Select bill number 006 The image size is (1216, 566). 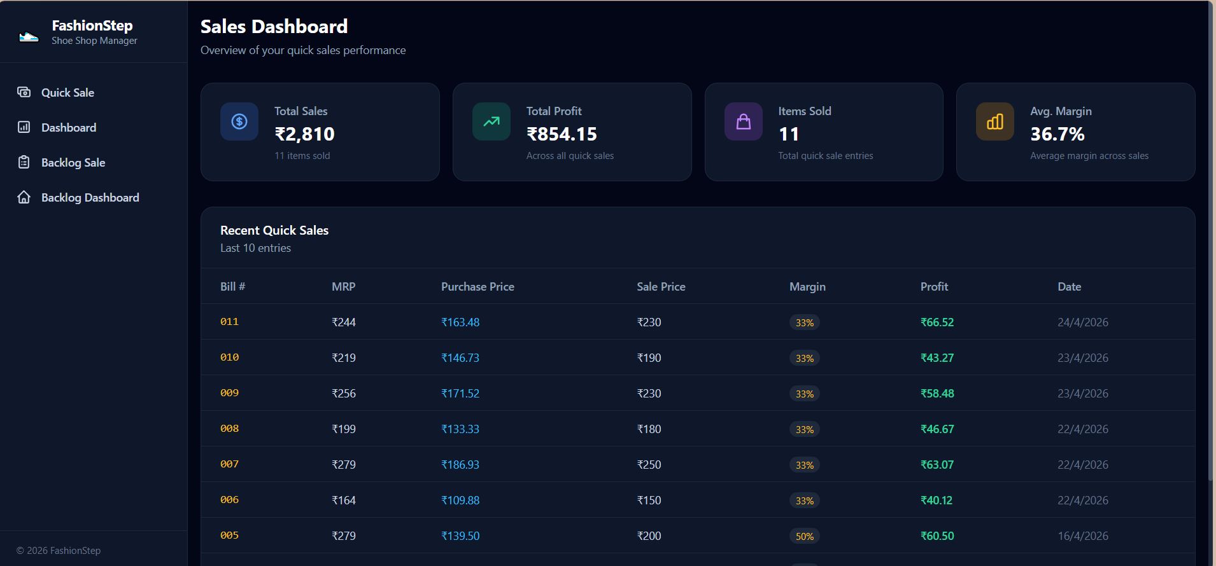[x=229, y=500]
